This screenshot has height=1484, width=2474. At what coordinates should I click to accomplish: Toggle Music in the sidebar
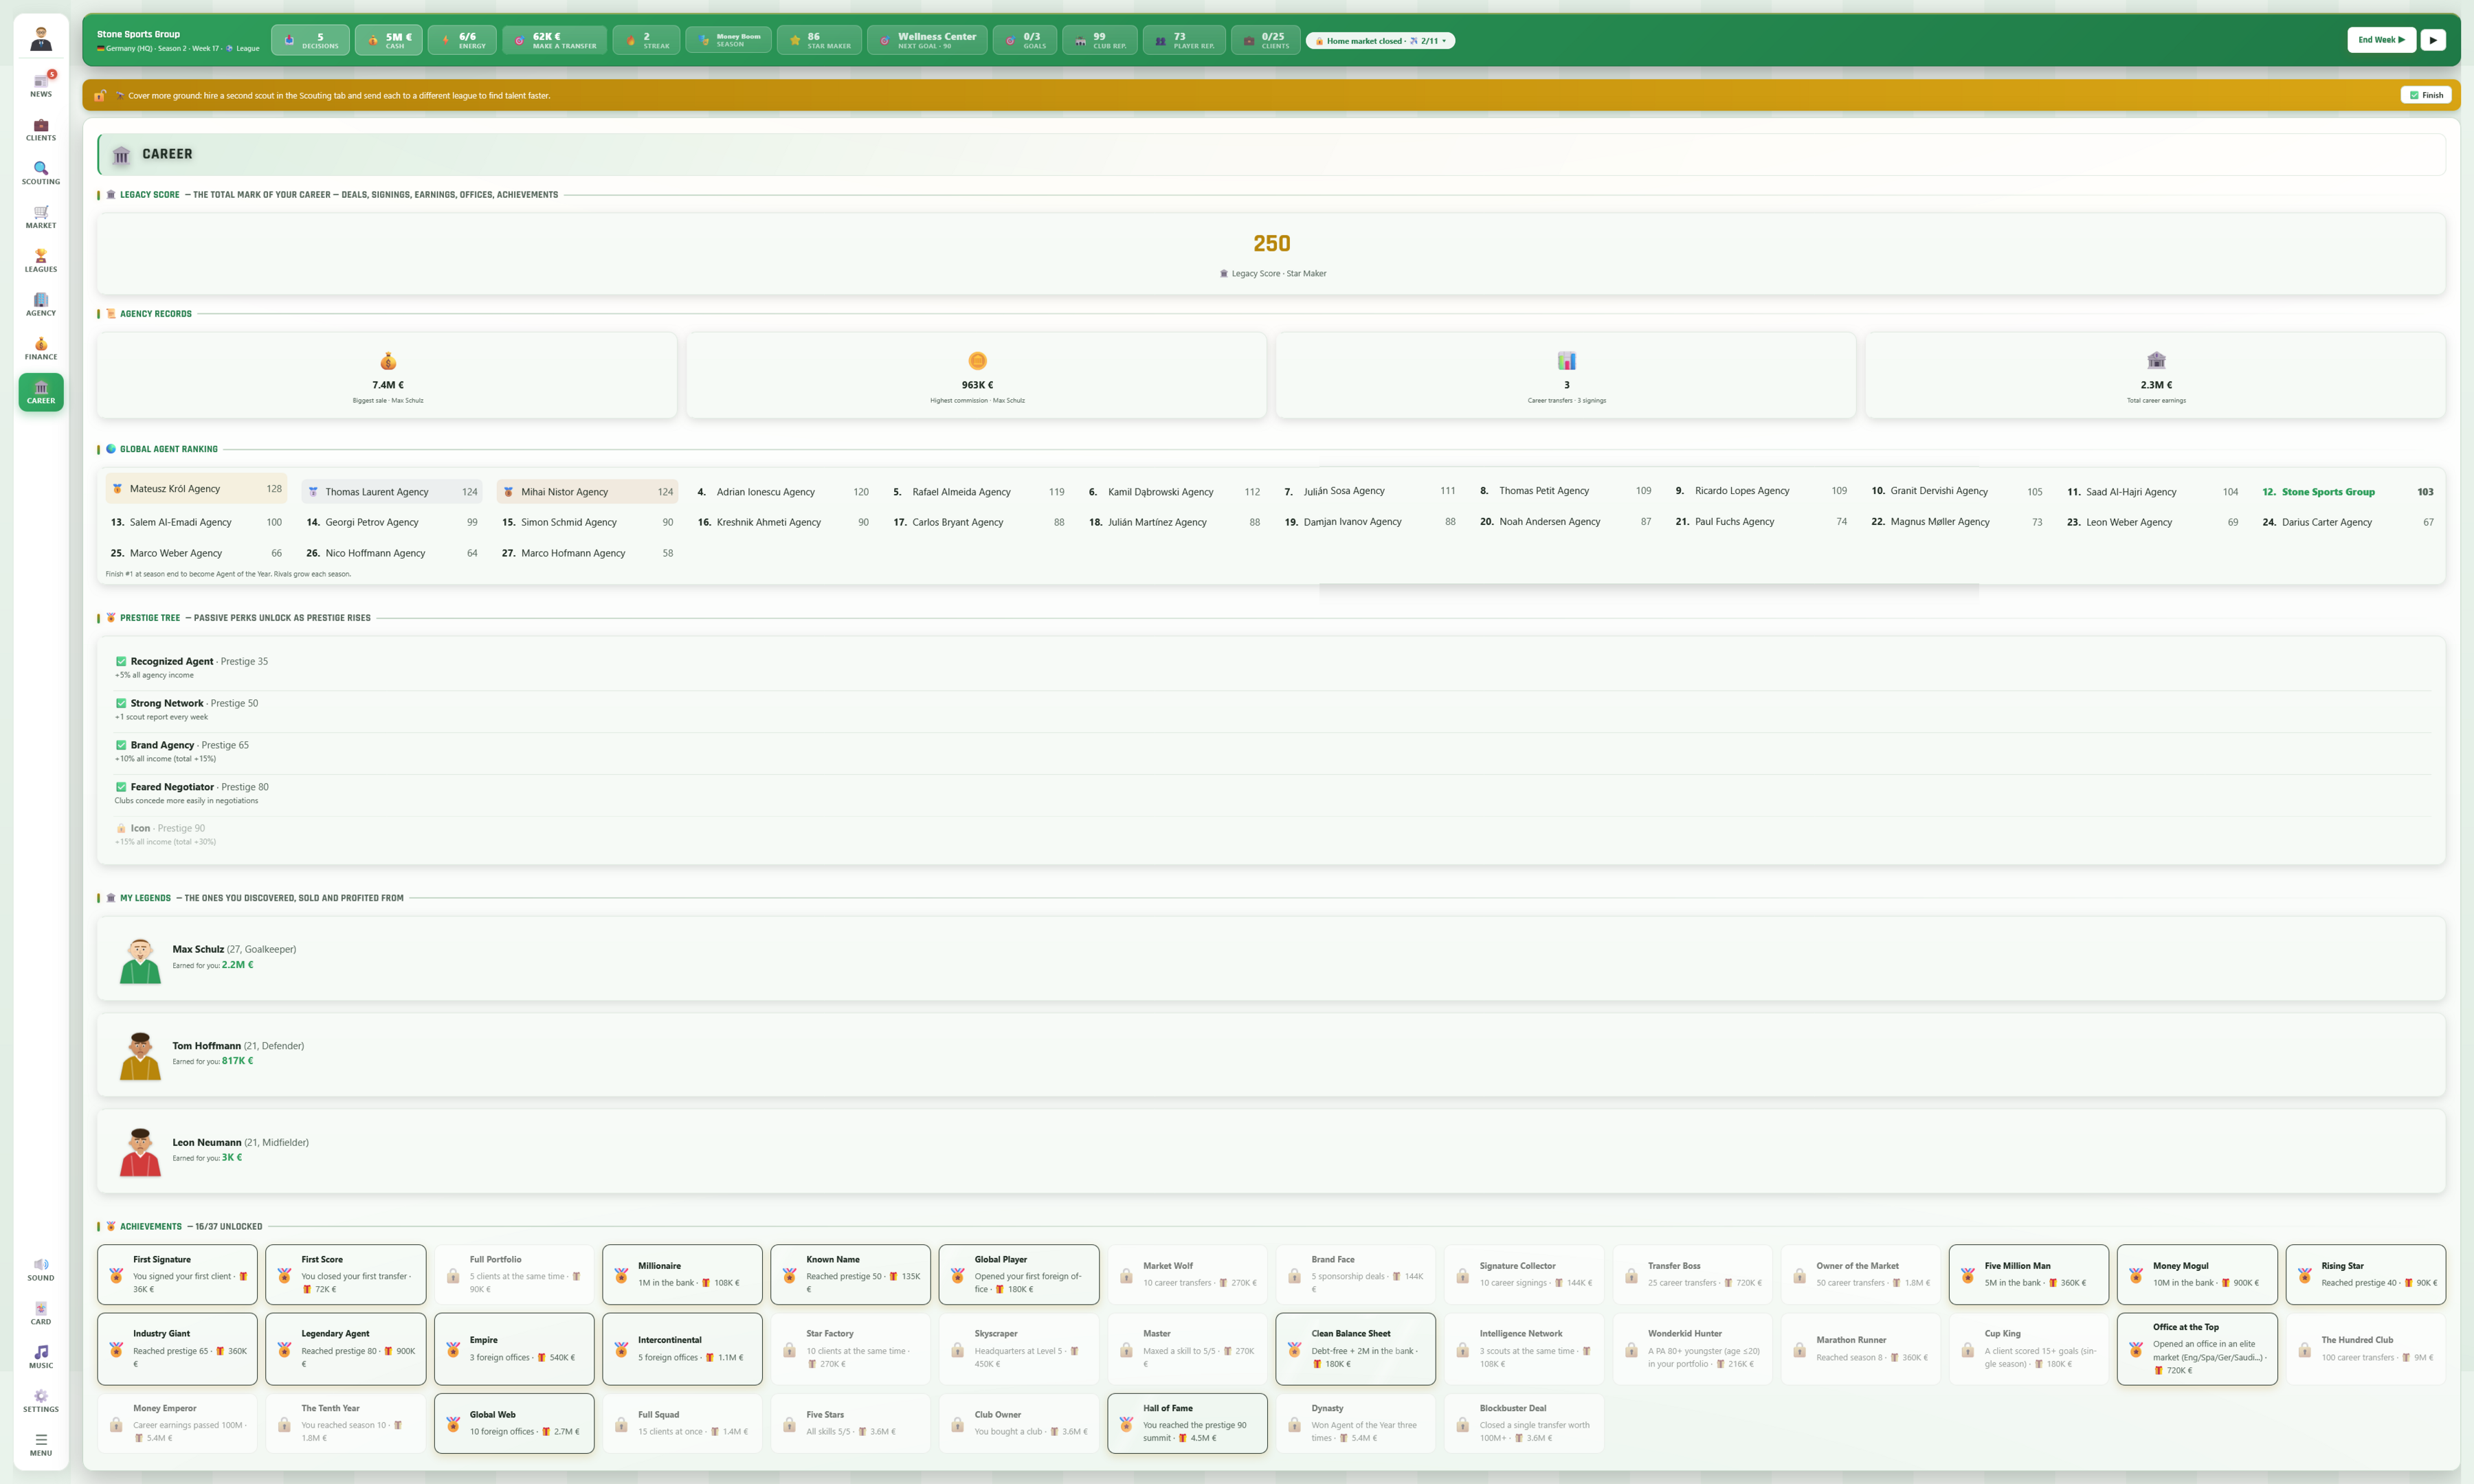[41, 1357]
